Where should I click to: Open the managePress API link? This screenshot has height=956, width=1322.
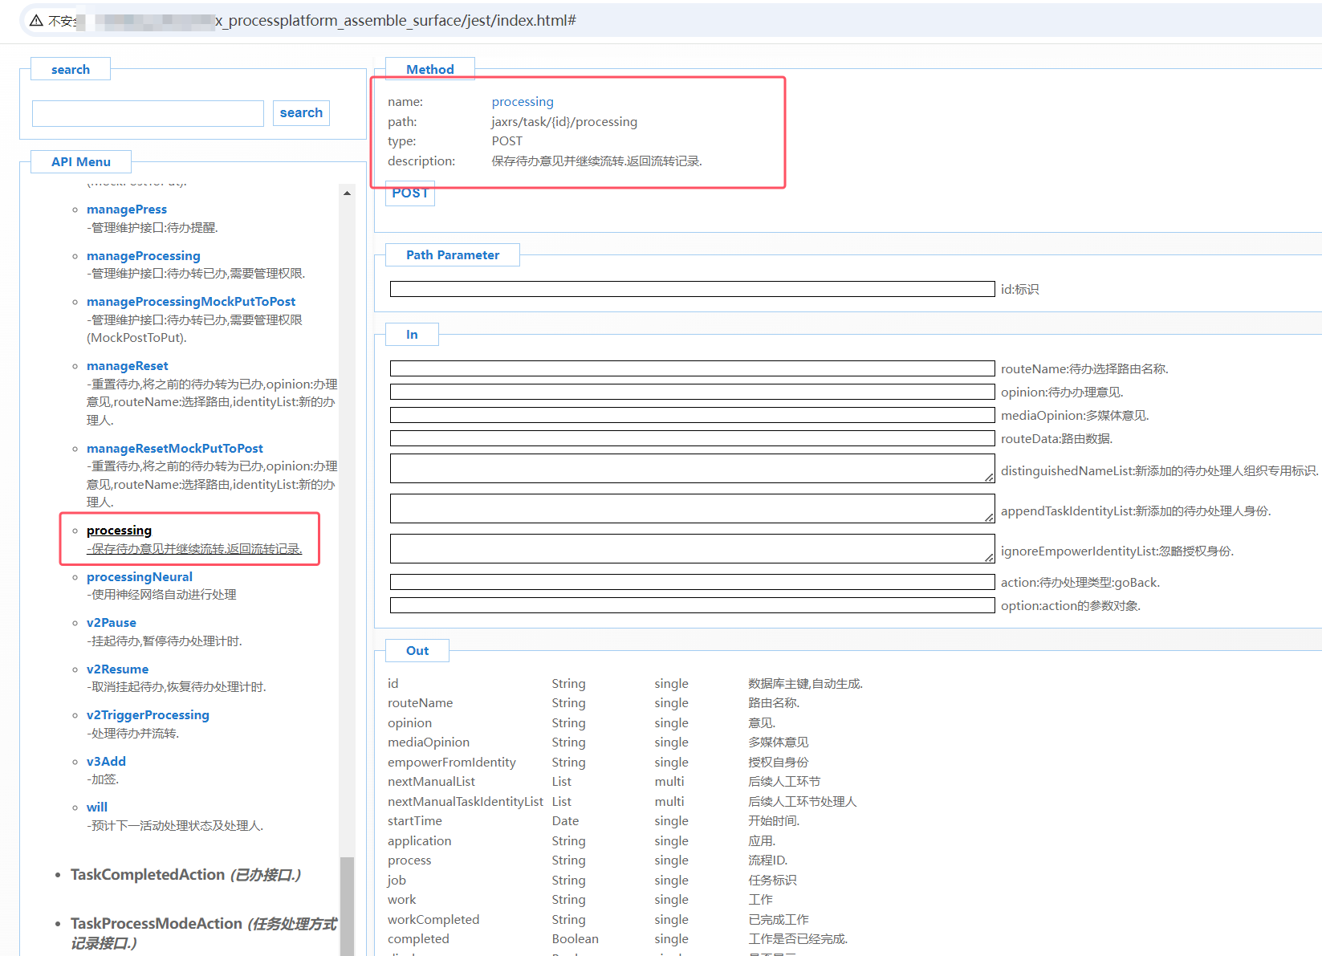click(127, 210)
